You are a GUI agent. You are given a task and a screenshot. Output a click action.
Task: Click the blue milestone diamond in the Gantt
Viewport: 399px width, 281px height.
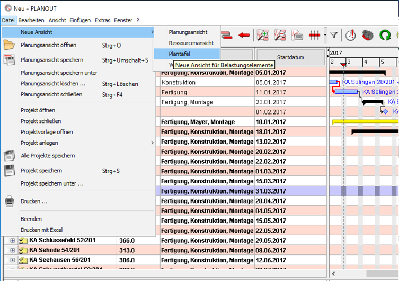coord(386,111)
